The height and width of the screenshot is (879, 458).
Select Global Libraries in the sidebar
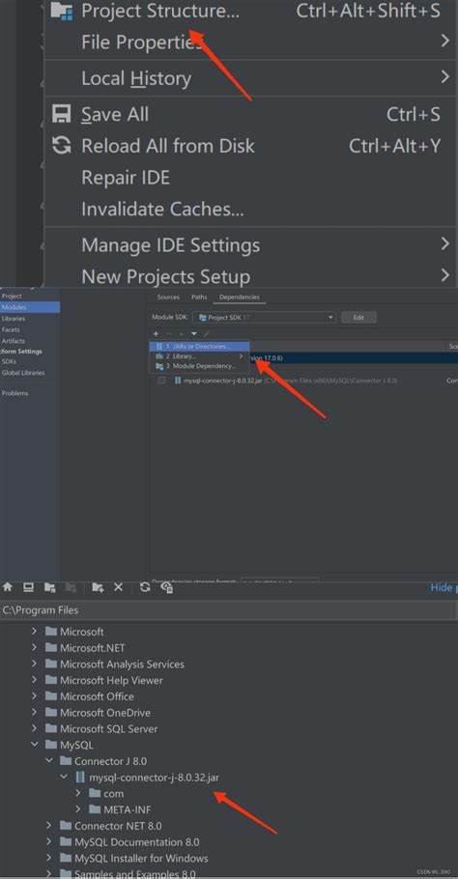click(23, 372)
